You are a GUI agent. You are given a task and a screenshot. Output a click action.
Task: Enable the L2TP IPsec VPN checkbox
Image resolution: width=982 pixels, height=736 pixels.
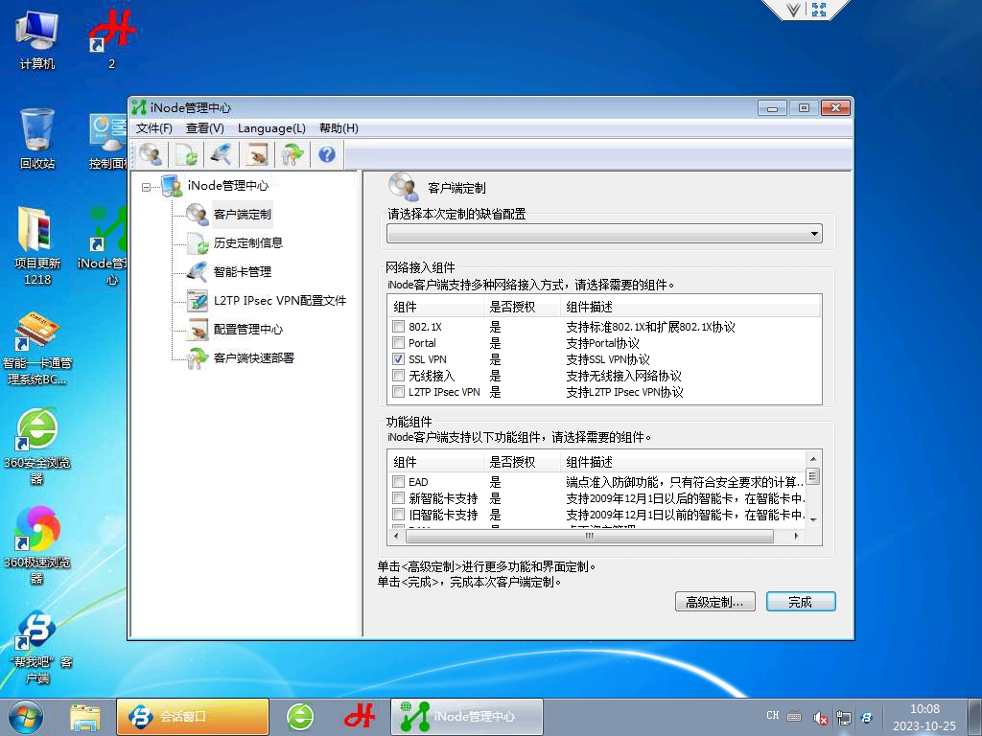(398, 392)
